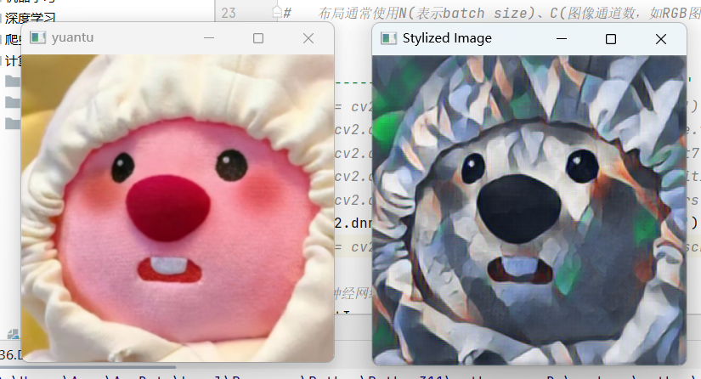
Task: Minimize the Stylized Image window
Action: pyautogui.click(x=562, y=39)
